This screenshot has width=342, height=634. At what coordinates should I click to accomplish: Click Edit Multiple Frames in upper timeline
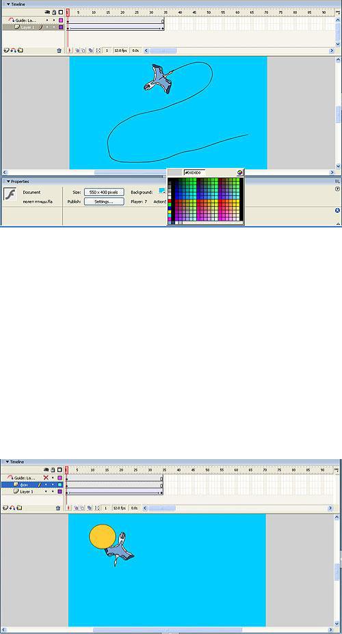click(91, 51)
